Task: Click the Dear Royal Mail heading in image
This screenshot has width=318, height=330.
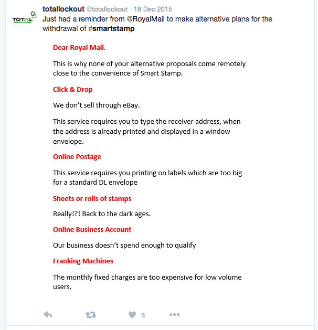Action: [79, 48]
